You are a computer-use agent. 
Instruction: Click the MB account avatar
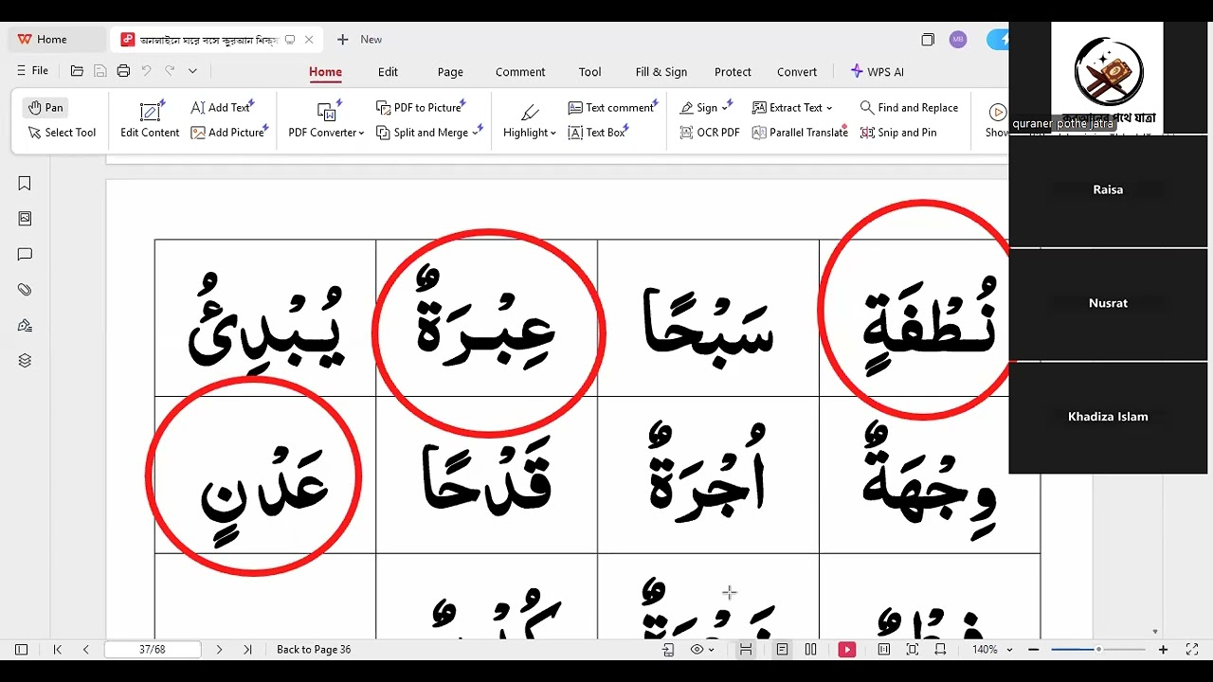pos(958,40)
